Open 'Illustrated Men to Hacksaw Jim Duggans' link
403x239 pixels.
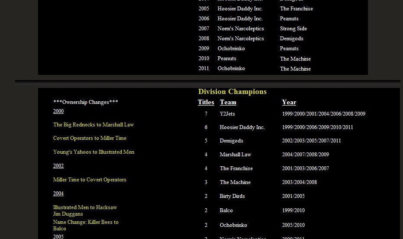[85, 210]
